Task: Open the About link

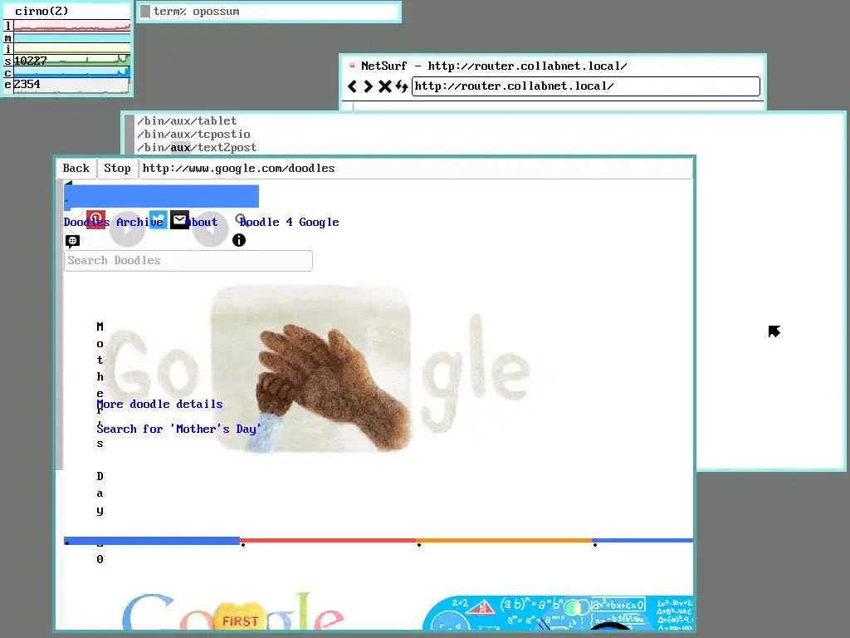Action: pyautogui.click(x=201, y=223)
